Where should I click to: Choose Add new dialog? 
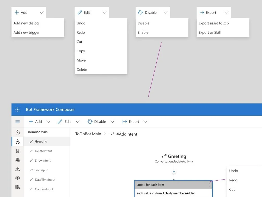click(38, 23)
